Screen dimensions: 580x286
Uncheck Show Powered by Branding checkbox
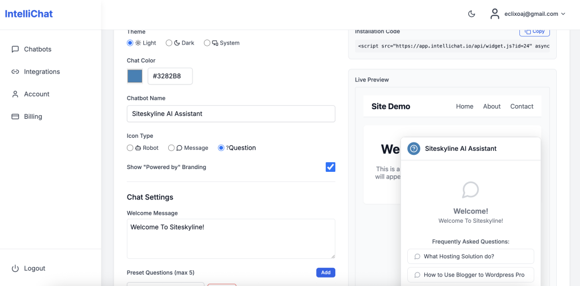coord(330,167)
